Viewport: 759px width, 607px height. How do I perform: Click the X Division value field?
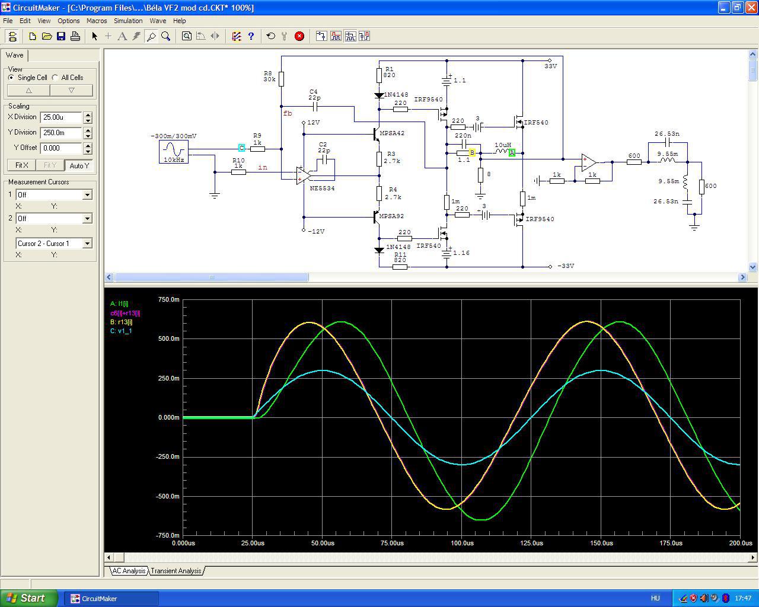(x=61, y=117)
